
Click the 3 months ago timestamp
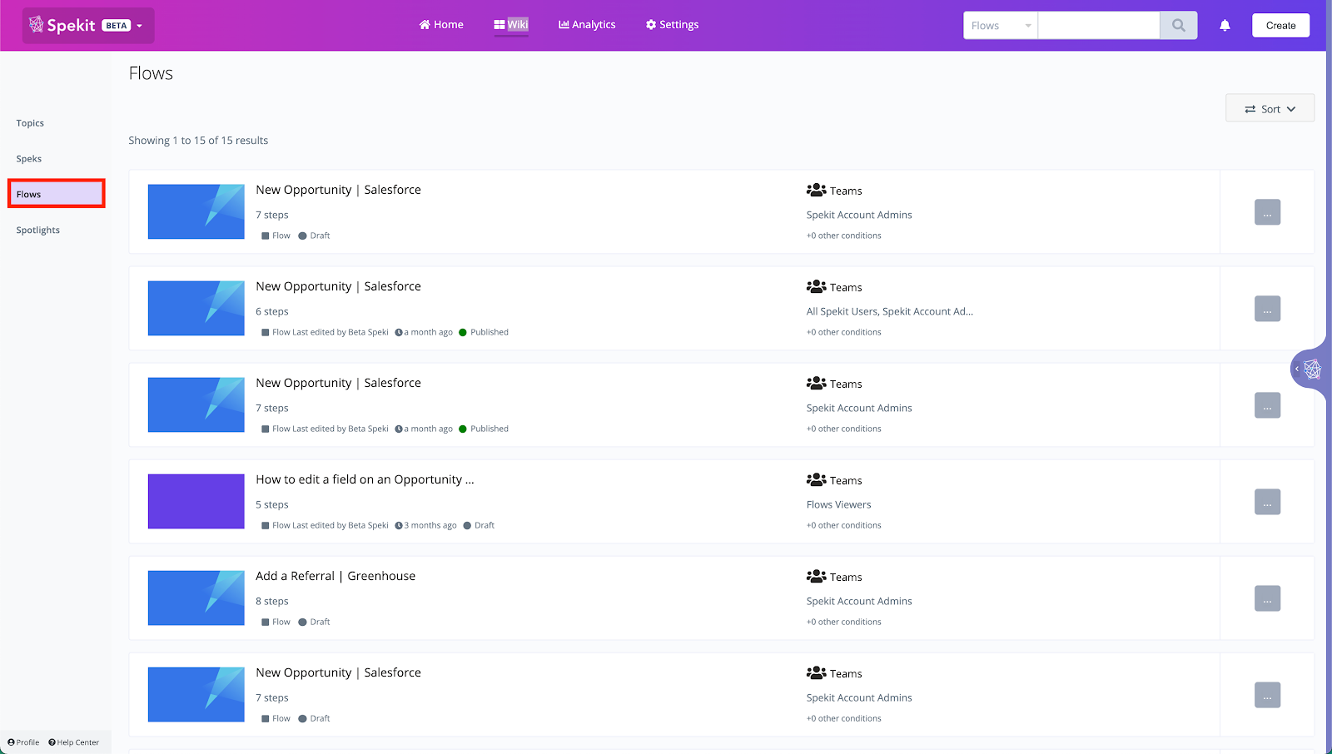pos(426,525)
